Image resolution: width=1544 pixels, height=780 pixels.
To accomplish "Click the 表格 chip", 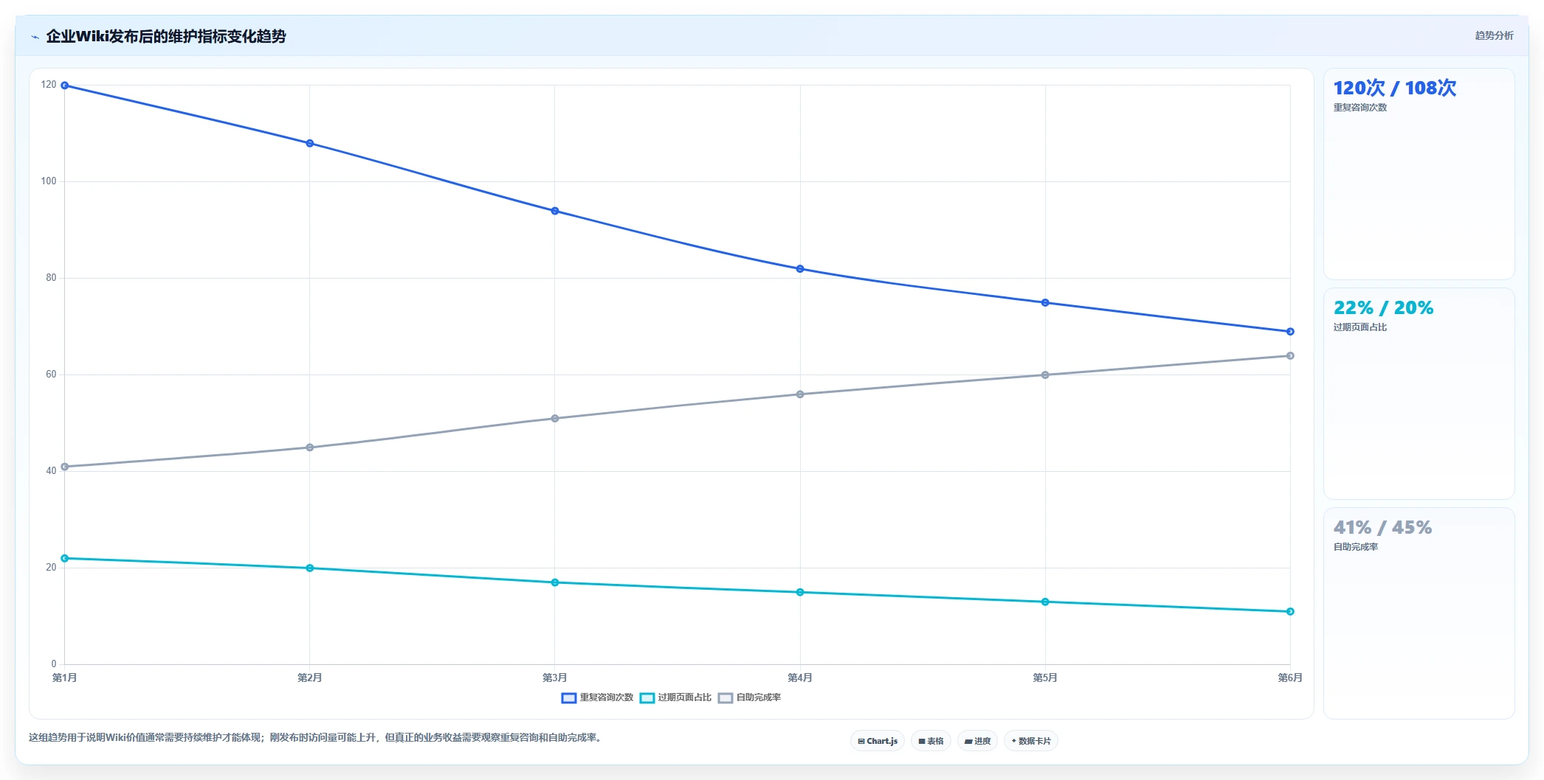I will [931, 741].
